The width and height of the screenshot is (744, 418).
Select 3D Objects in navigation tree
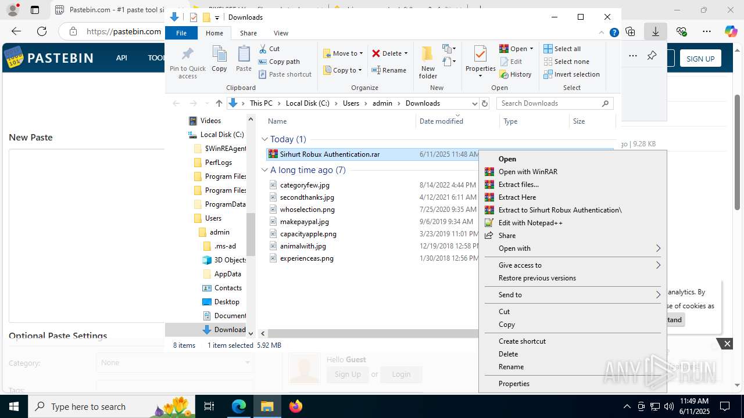[x=230, y=260]
